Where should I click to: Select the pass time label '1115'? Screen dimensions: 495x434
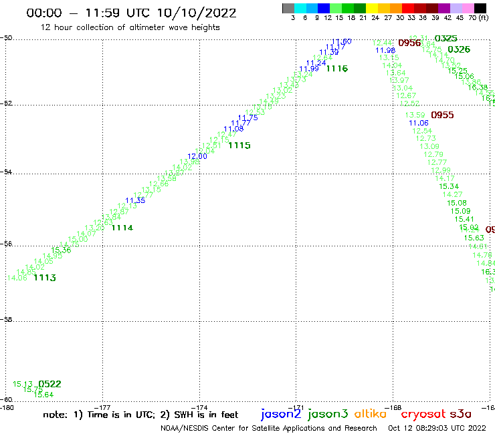tap(239, 146)
